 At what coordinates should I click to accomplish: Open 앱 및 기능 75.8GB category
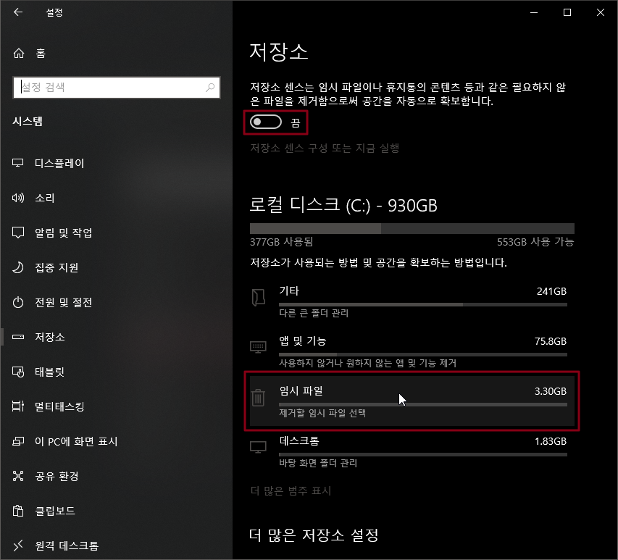[412, 351]
